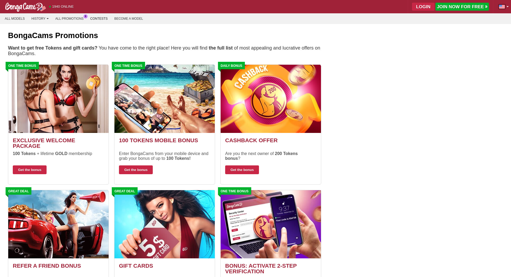The width and height of the screenshot is (511, 277).
Task: Open the 2-step verification laptop image
Action: coord(271,224)
